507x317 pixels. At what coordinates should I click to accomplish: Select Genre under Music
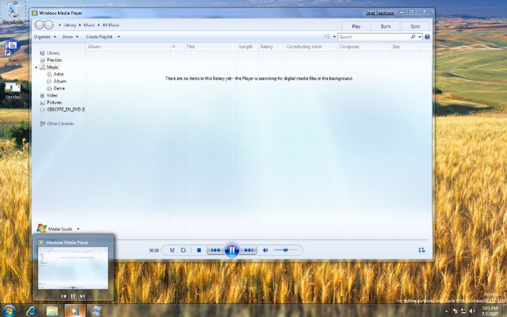pyautogui.click(x=59, y=88)
